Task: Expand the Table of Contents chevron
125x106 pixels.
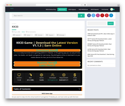Action: point(79,89)
